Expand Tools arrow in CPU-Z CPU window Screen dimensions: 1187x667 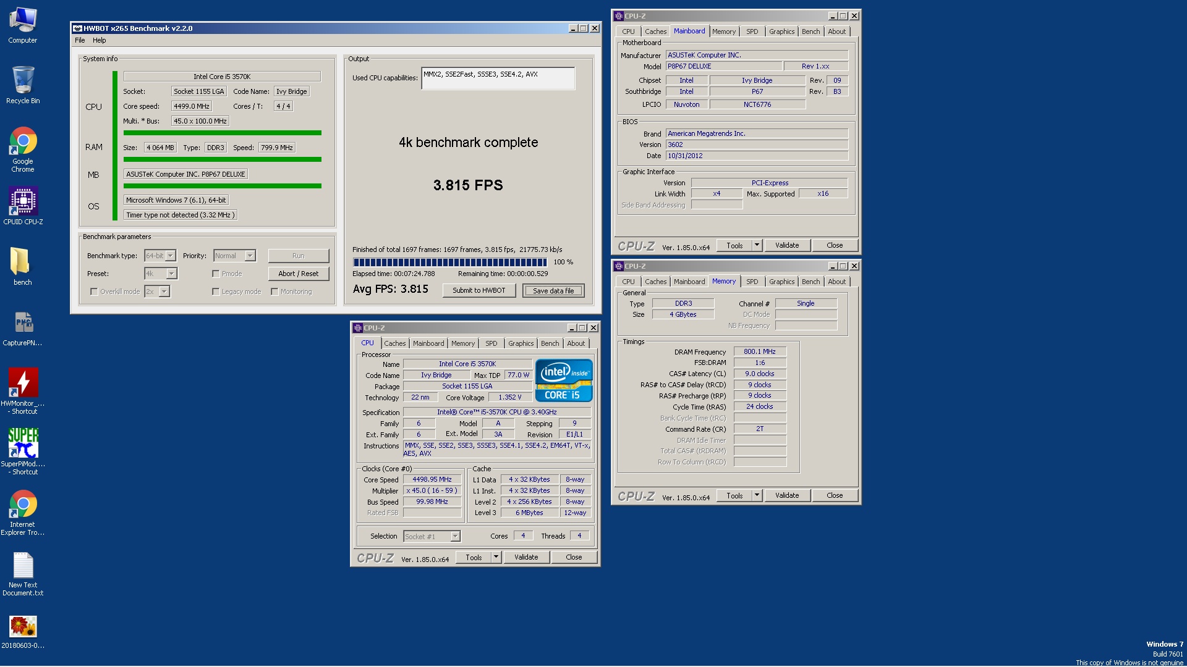point(496,557)
